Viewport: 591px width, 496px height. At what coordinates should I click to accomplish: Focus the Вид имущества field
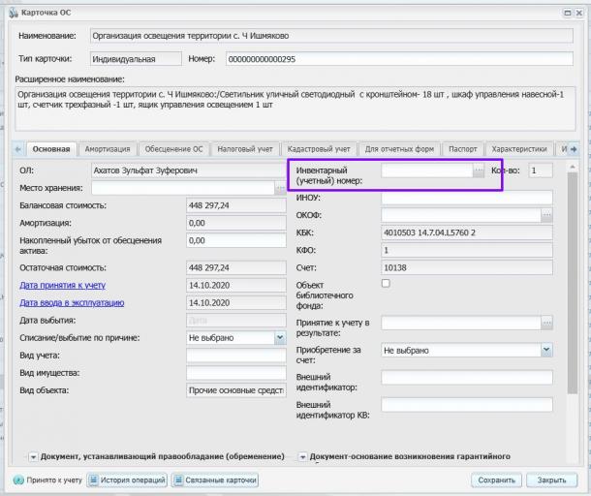point(236,373)
